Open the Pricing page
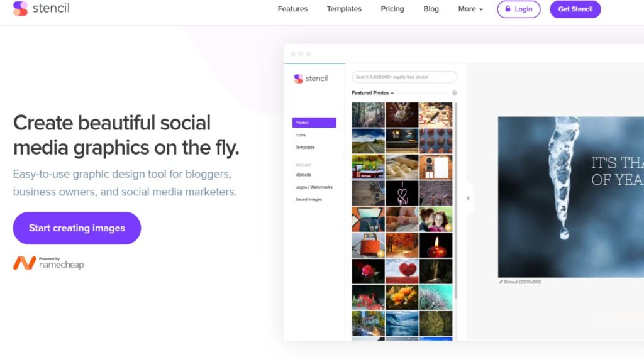The width and height of the screenshot is (644, 362). pos(392,9)
